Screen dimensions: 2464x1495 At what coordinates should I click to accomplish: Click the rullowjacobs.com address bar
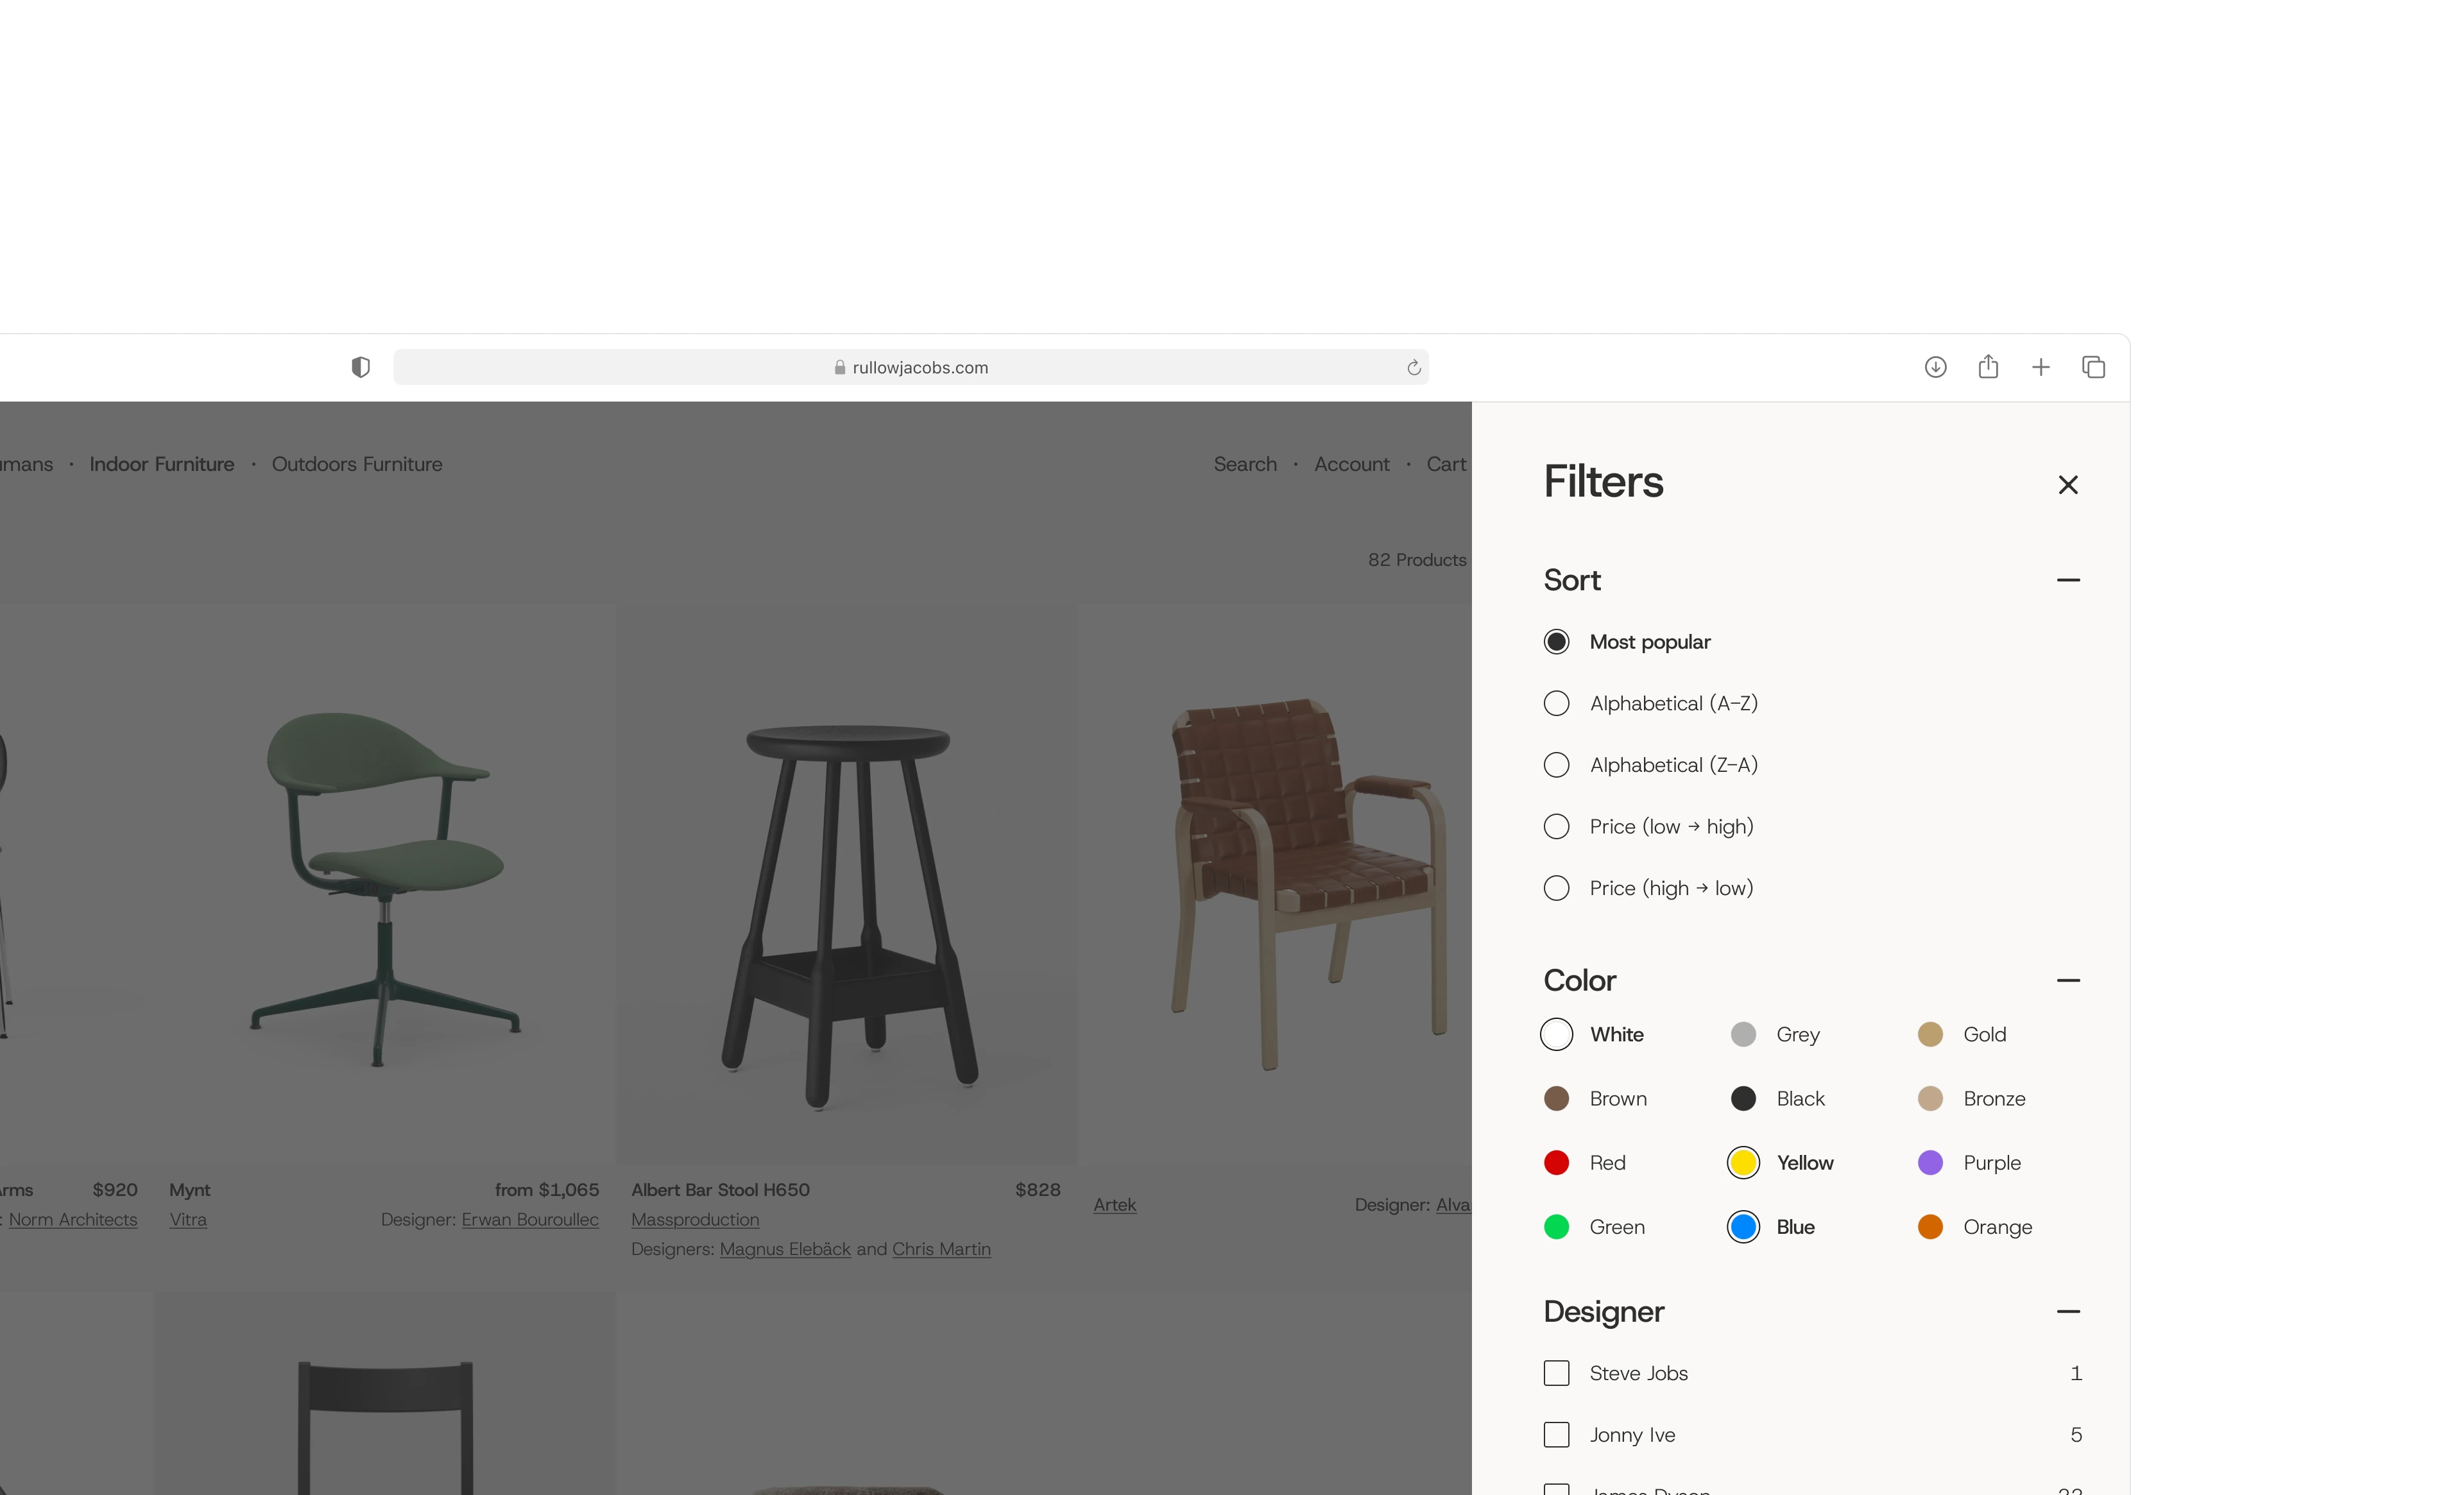(911, 367)
